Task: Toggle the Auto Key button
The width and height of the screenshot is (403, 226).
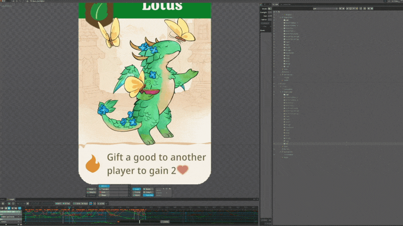Action: [148, 195]
